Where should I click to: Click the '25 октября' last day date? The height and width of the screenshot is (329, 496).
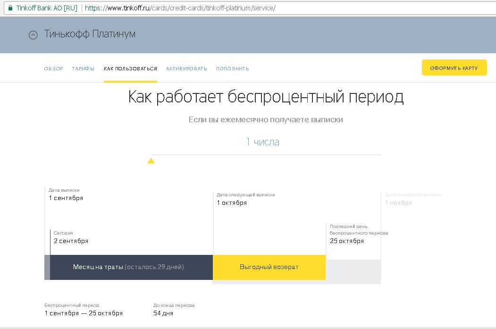[x=347, y=241]
